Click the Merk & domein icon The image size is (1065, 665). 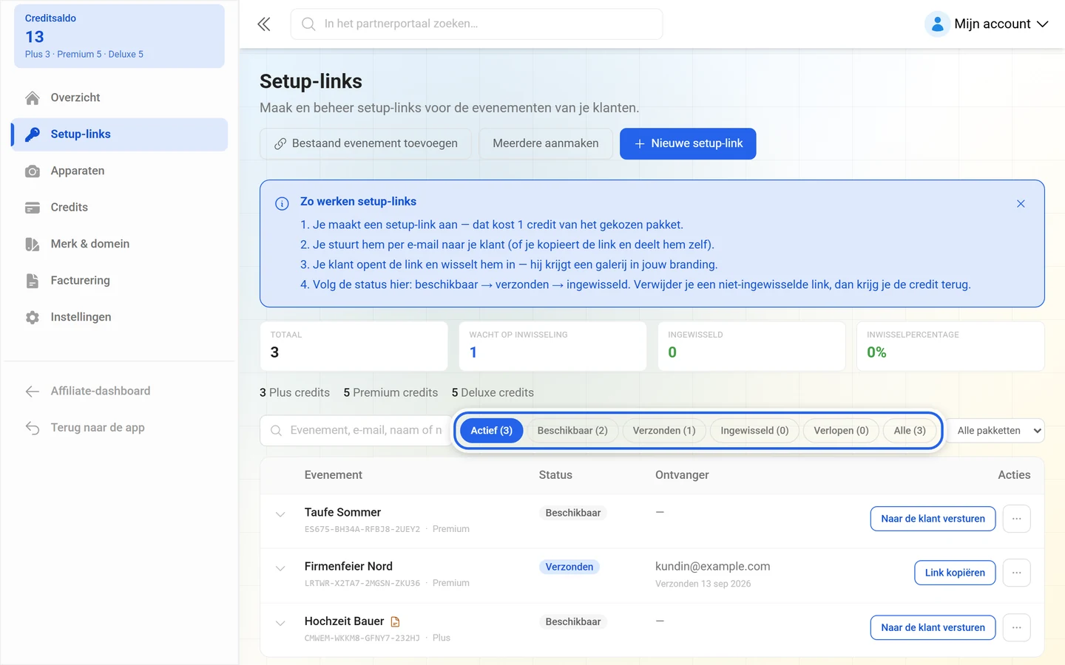click(33, 245)
